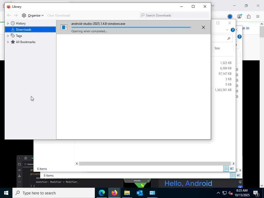The width and height of the screenshot is (264, 198).
Task: Click the 'Sign in' link in Firefox page
Action: click(246, 28)
